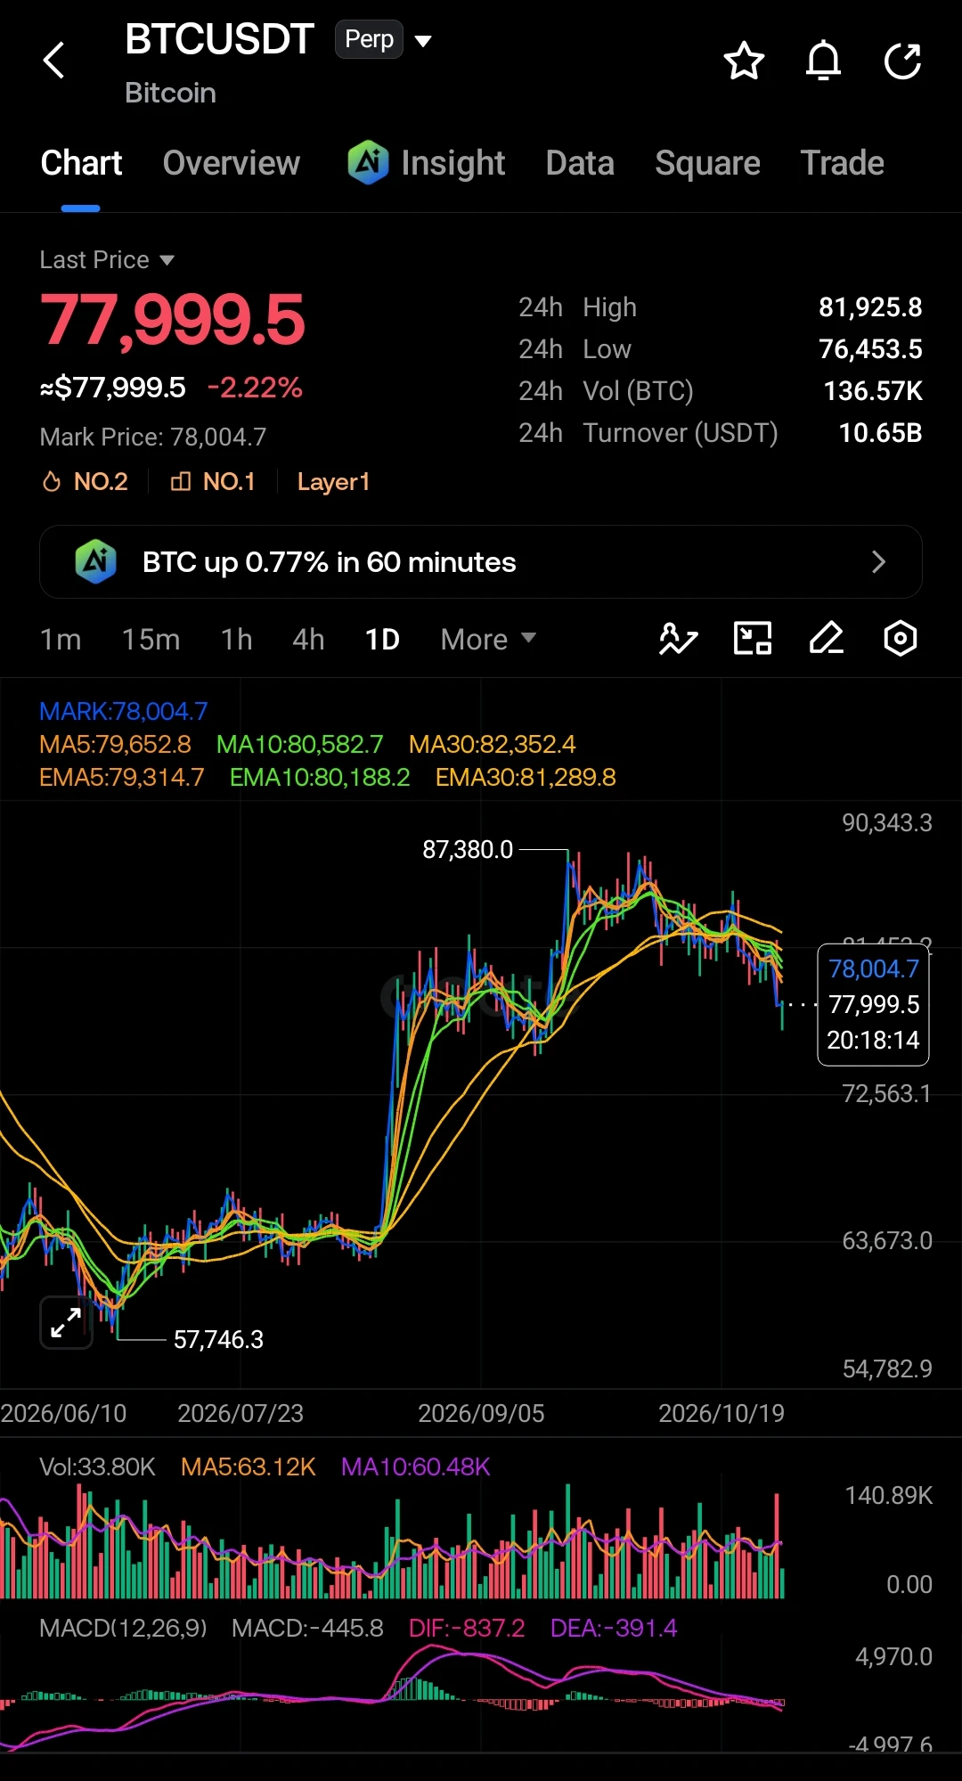Open the BTC up 0.77% alert chevron

coord(878,562)
